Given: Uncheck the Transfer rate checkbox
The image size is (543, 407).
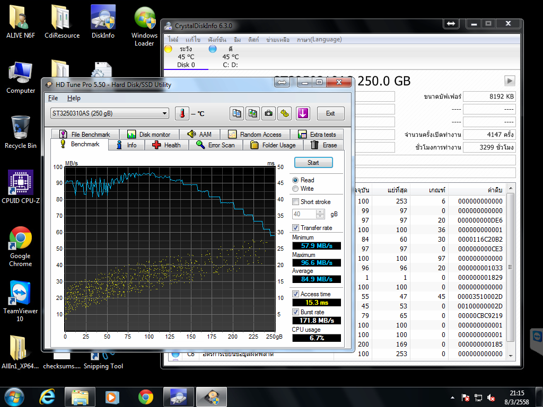Looking at the screenshot, I should 296,228.
